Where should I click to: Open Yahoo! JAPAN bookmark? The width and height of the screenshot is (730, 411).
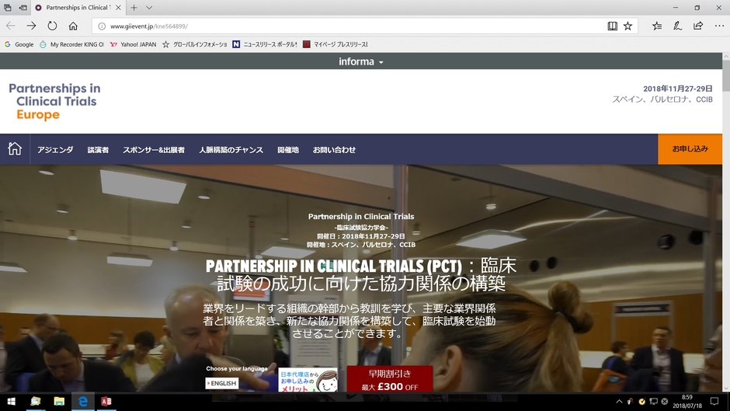[133, 44]
